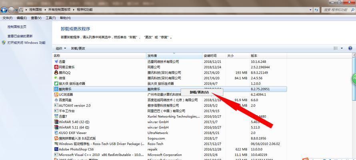
Task: Click the 搜索 程序和功能 search box
Action: (338, 10)
